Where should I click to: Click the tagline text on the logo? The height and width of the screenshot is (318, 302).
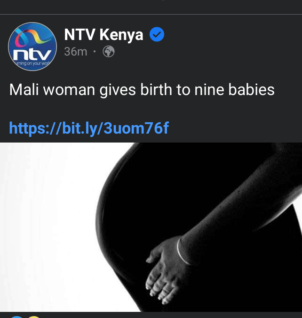point(32,64)
